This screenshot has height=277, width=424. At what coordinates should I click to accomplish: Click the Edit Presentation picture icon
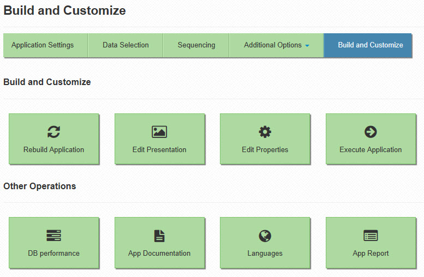(159, 132)
